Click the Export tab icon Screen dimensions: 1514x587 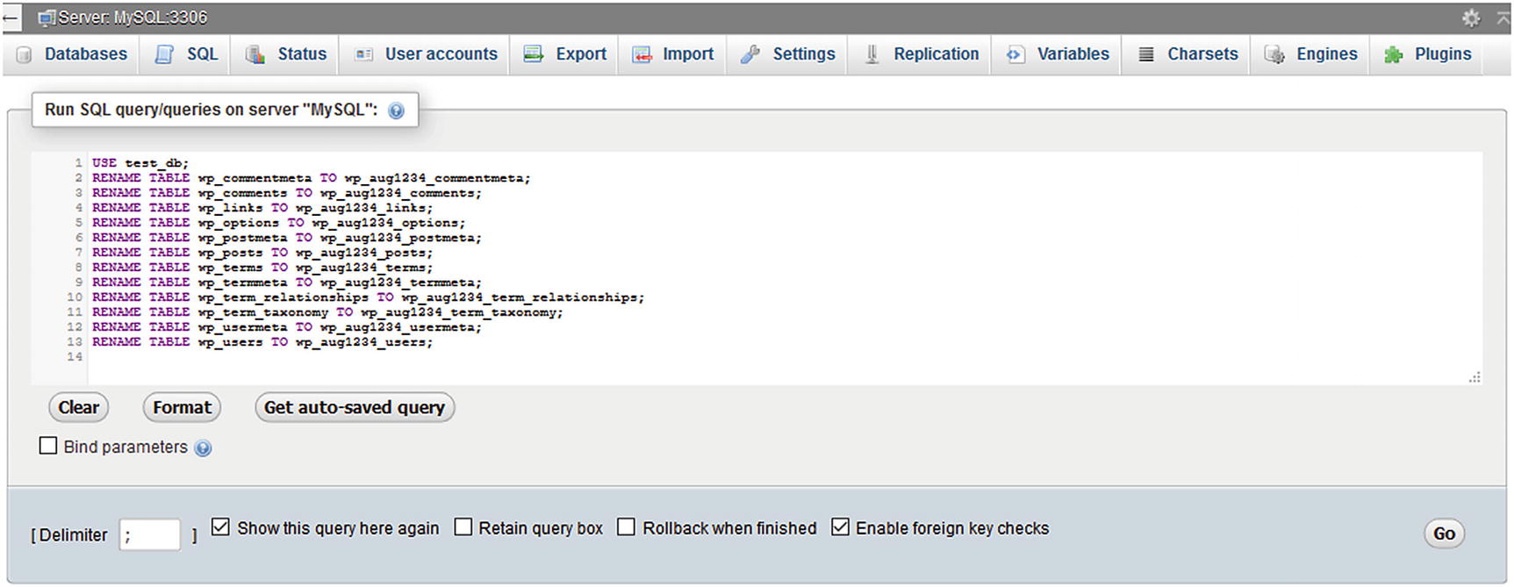click(x=533, y=54)
